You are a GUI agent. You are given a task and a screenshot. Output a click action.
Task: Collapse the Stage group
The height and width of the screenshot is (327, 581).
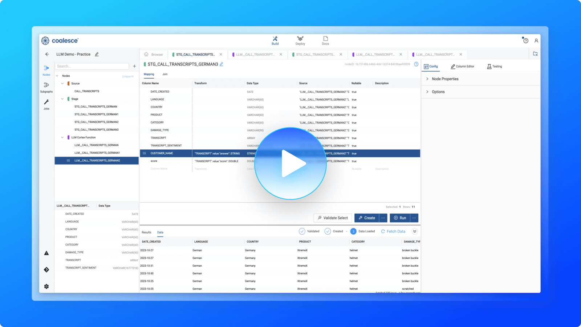[62, 99]
